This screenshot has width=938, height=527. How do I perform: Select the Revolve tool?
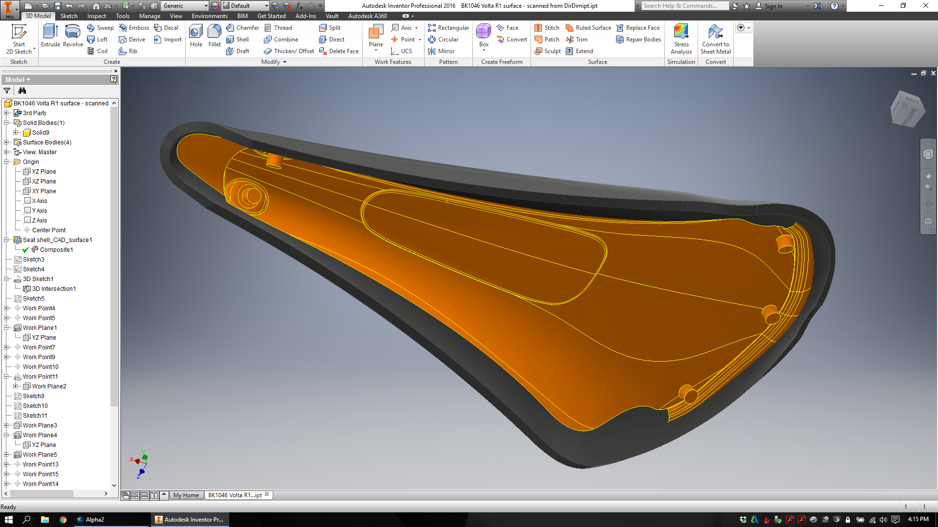(x=73, y=36)
